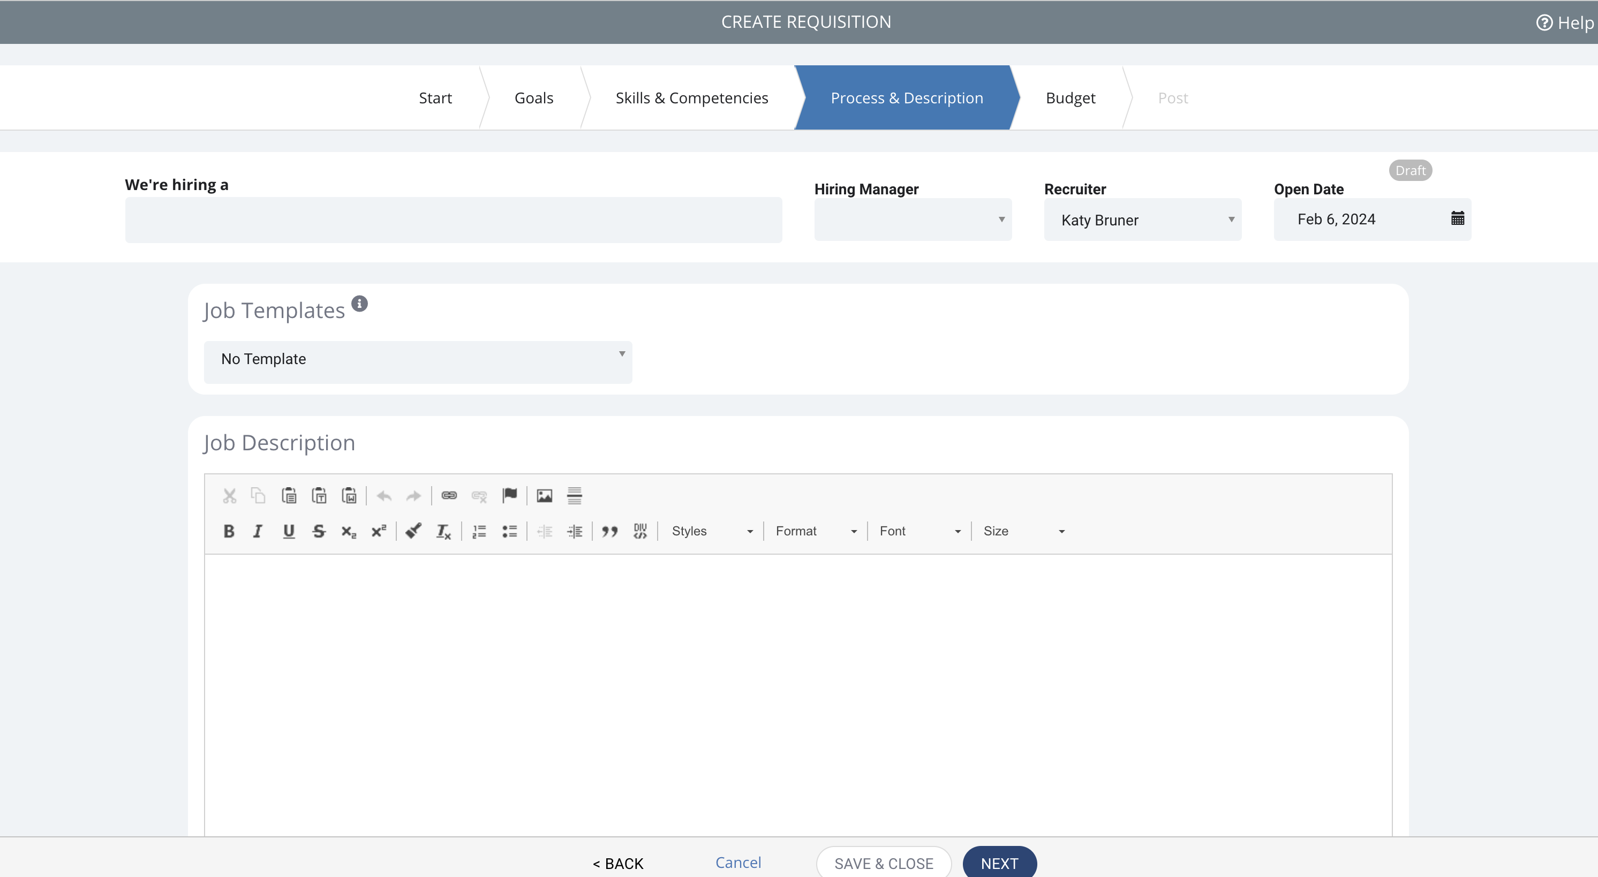Apply Subscript formatting
This screenshot has width=1598, height=877.
(349, 532)
